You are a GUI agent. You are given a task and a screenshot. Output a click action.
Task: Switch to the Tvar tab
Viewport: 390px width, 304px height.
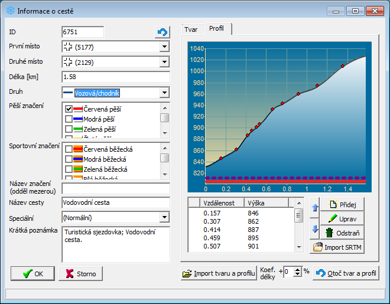(191, 29)
